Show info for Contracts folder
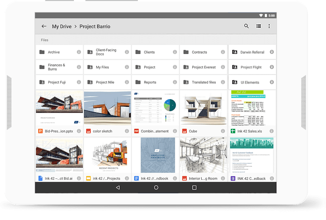The height and width of the screenshot is (220, 326). [223, 52]
